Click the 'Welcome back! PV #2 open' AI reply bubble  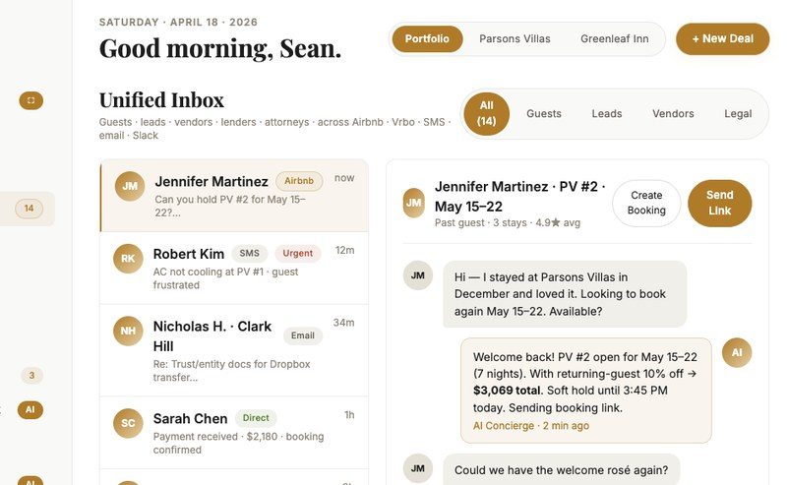(585, 391)
